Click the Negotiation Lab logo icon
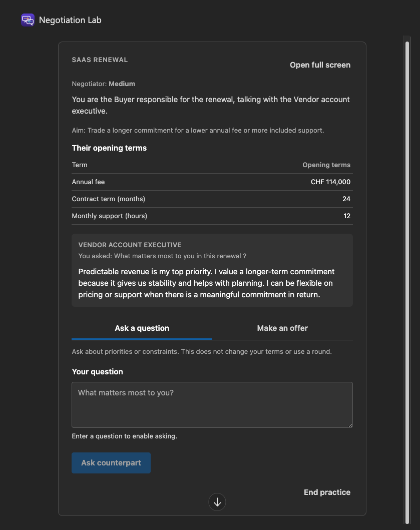The image size is (420, 530). (28, 20)
